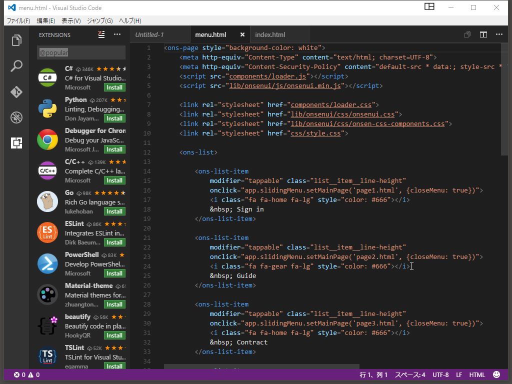The width and height of the screenshot is (512, 384).
Task: Click the Chrome debugger extension icon
Action: (x=47, y=140)
